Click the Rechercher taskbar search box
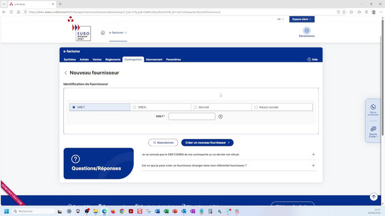The height and width of the screenshot is (216, 385). 33,211
